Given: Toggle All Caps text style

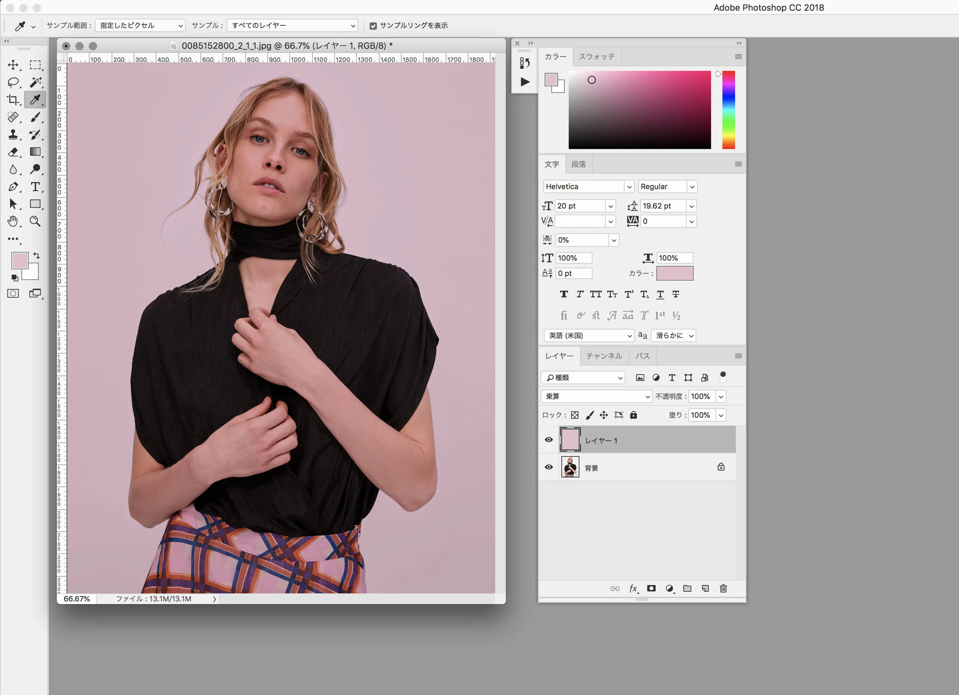Looking at the screenshot, I should (x=596, y=294).
